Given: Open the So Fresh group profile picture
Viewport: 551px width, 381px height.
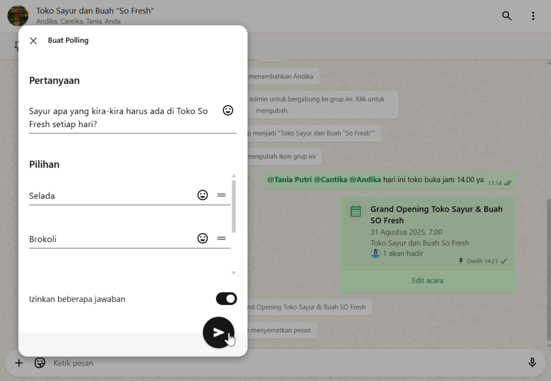Looking at the screenshot, I should click(x=18, y=16).
